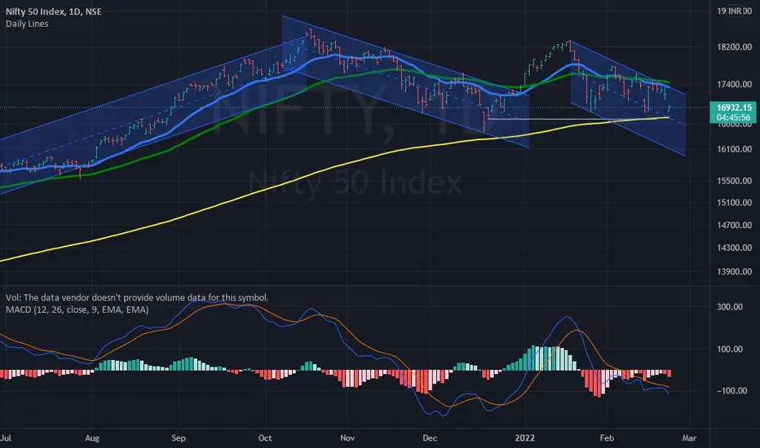Click the Vol data vendor notice legend
The height and width of the screenshot is (448, 760).
pos(137,297)
